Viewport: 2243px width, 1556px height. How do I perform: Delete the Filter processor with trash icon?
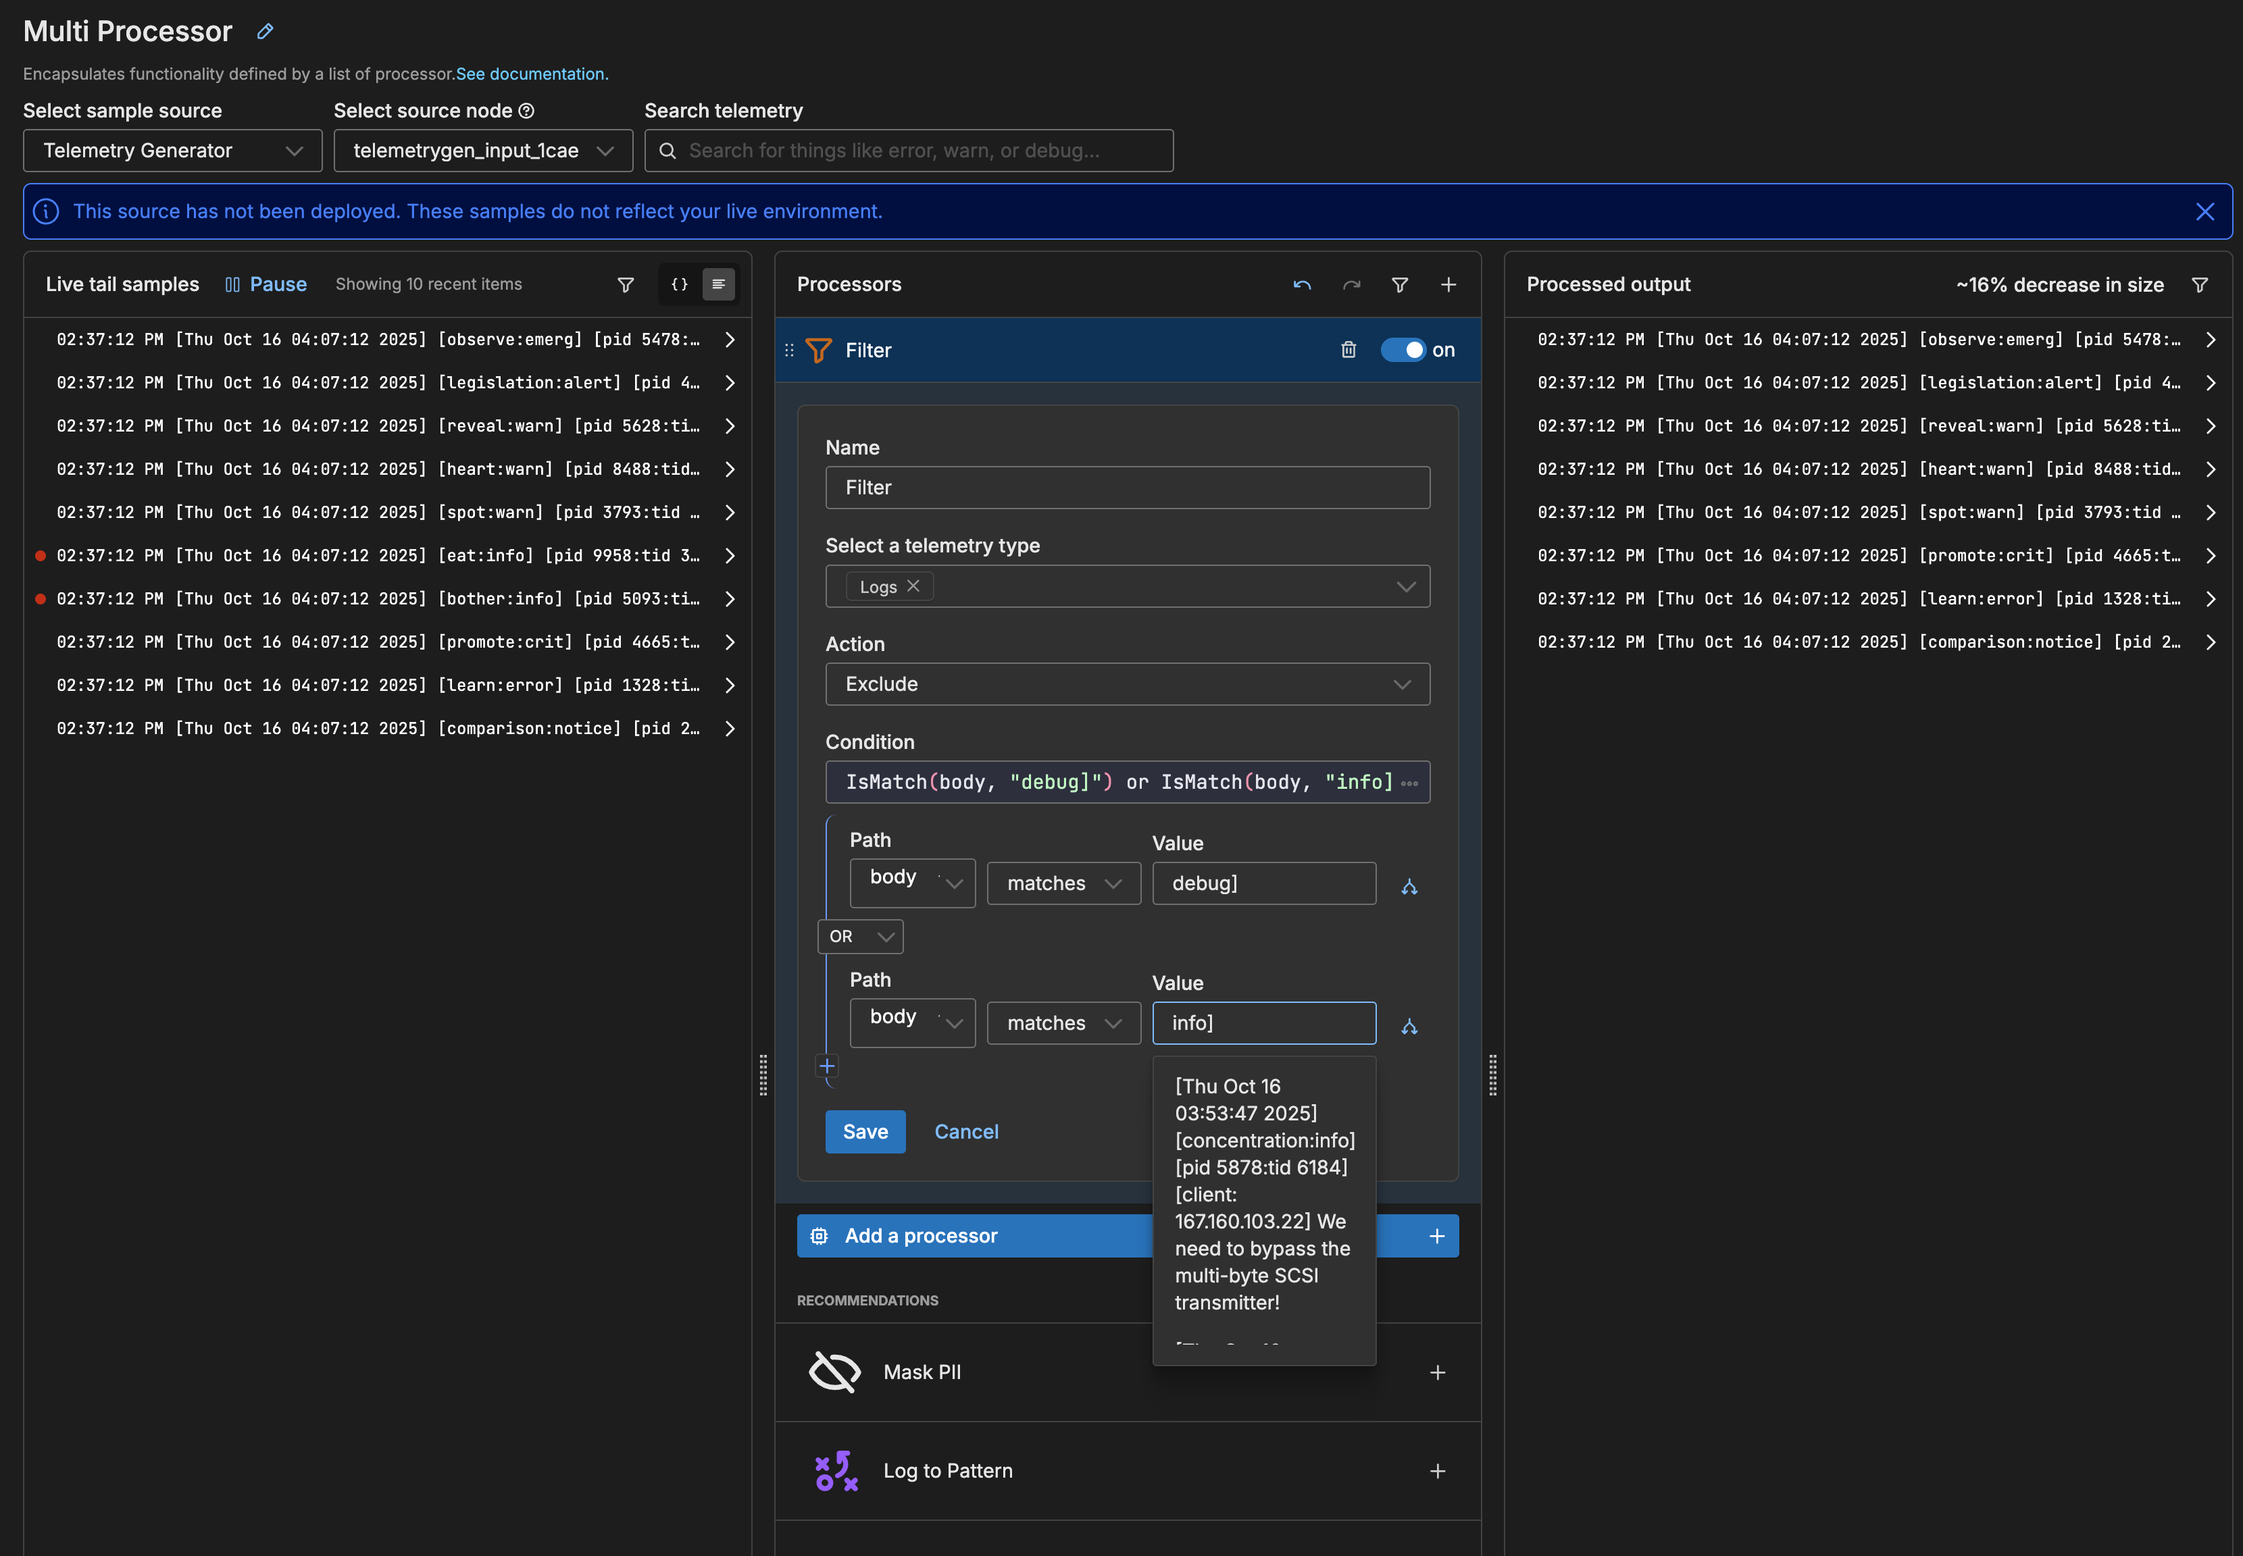[x=1348, y=350]
